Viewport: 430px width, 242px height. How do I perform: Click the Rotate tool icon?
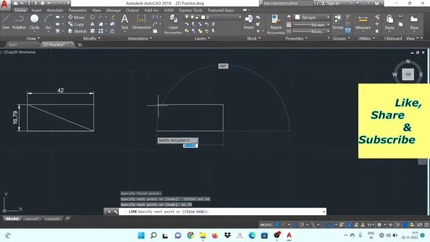[93, 17]
